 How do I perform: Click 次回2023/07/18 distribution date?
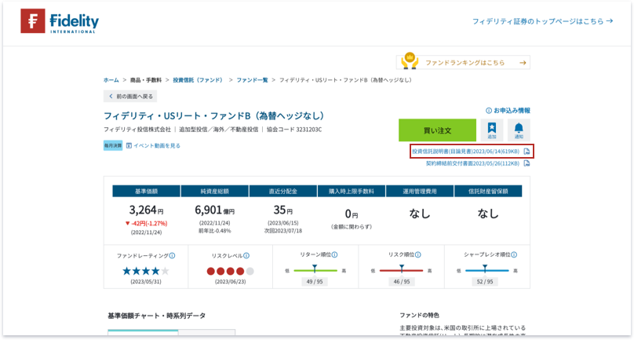point(283,231)
